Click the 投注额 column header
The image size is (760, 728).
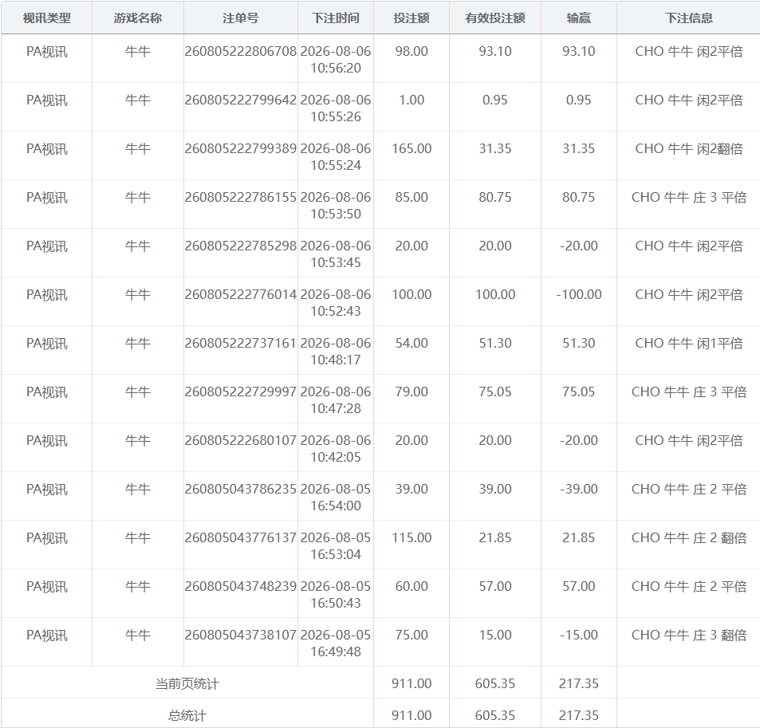pyautogui.click(x=412, y=18)
